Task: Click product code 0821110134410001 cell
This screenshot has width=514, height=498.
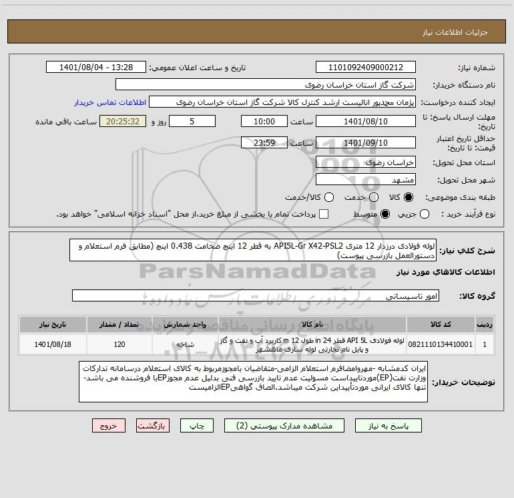Action: tap(441, 344)
